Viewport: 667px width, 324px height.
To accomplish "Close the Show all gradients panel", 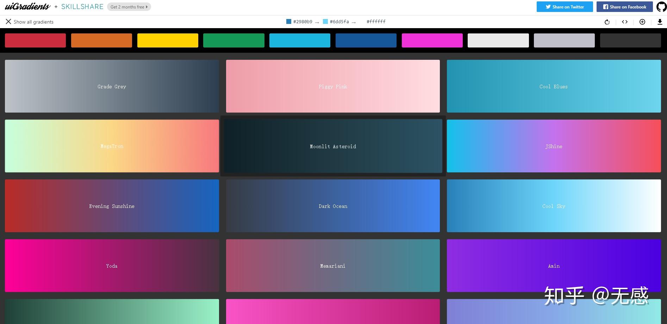I will [x=8, y=22].
